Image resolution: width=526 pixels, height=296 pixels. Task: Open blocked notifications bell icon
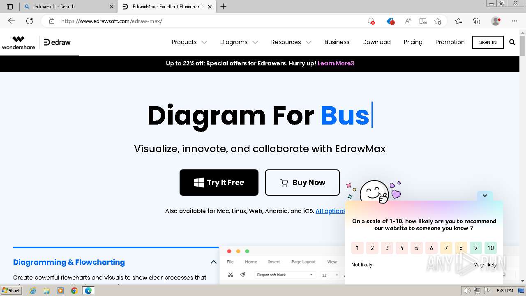click(371, 21)
